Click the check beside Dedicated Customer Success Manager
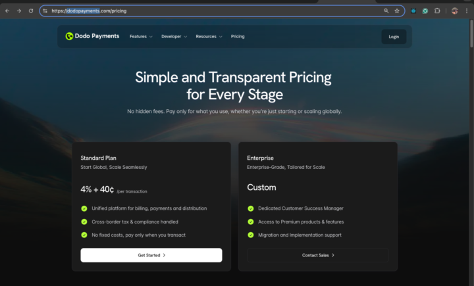Image resolution: width=474 pixels, height=286 pixels. pyautogui.click(x=251, y=208)
